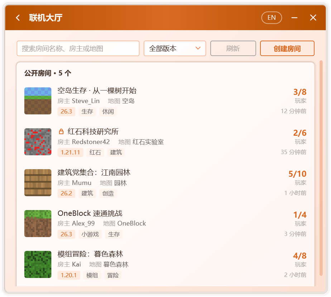Click the 2/6 player count
Screen dimensions: 331x297
pos(300,133)
